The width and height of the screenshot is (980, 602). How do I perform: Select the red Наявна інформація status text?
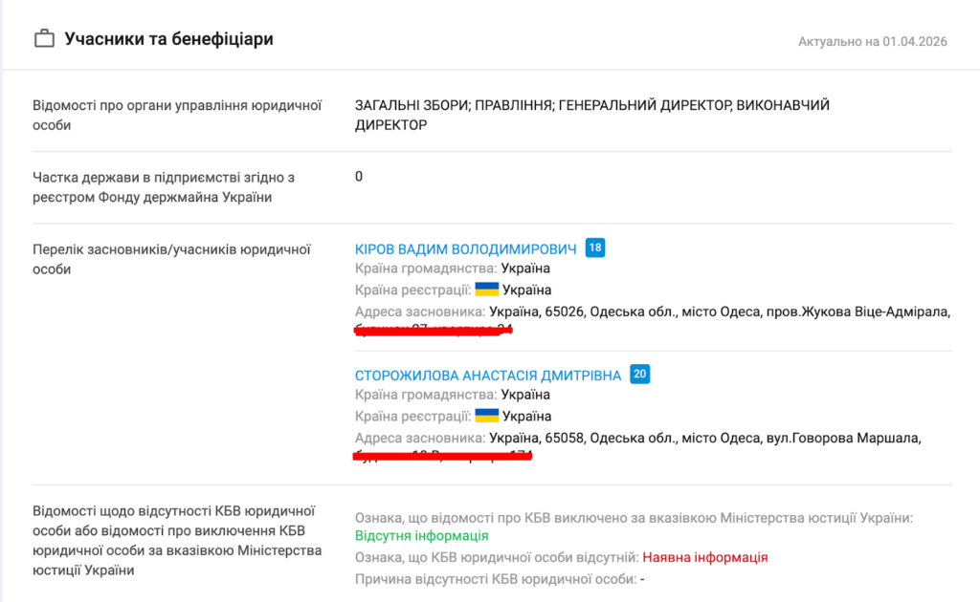pos(704,557)
